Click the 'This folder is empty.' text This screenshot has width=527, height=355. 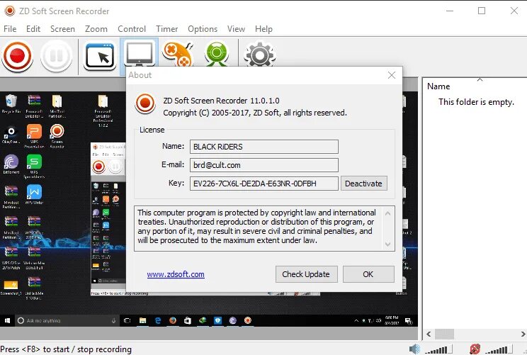(476, 102)
